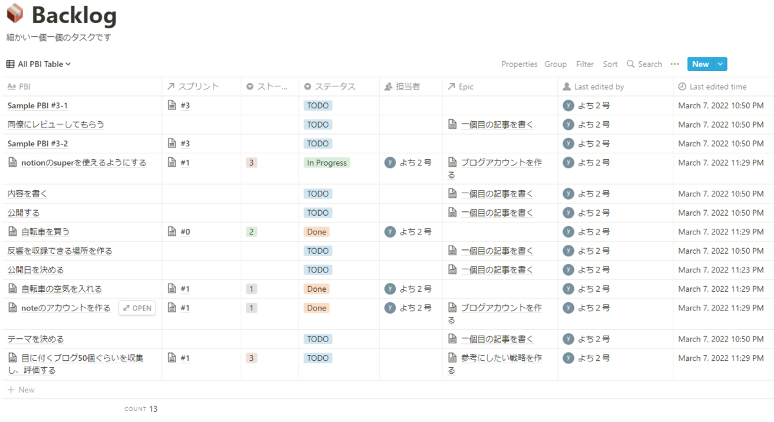Click green story point 2 tag
This screenshot has width=774, height=422.
[252, 231]
